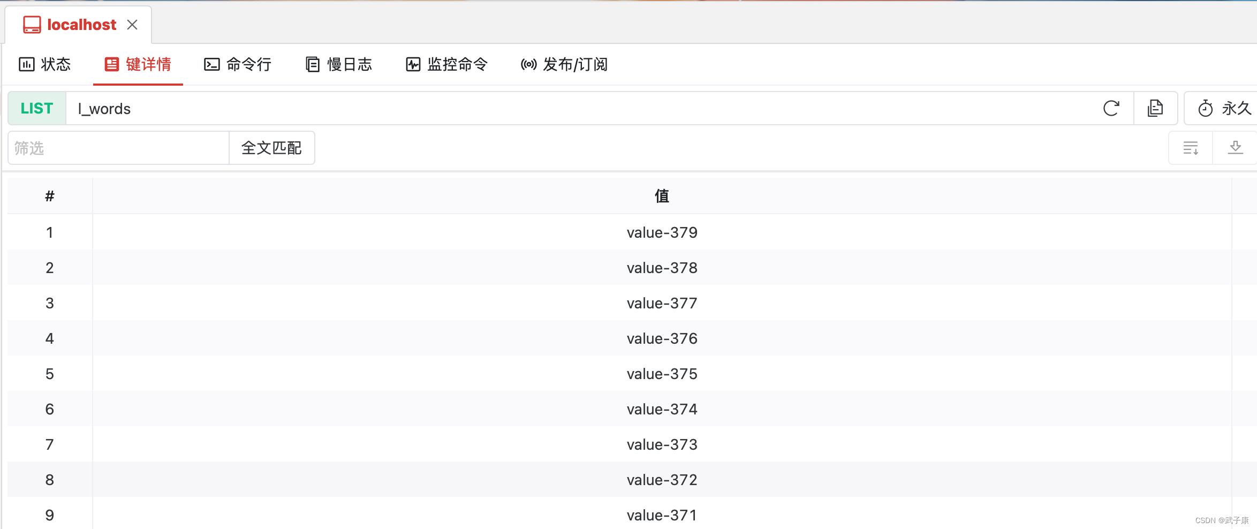This screenshot has height=529, width=1257.
Task: Switch to the 键详情 tab
Action: (x=138, y=64)
